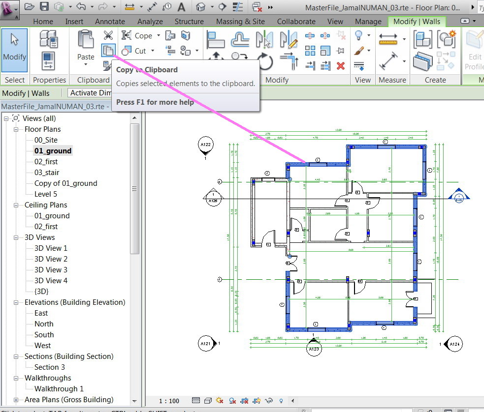Screen dimensions: 484x412
Task: Click the 1 : 100 view scale
Action: 169,401
